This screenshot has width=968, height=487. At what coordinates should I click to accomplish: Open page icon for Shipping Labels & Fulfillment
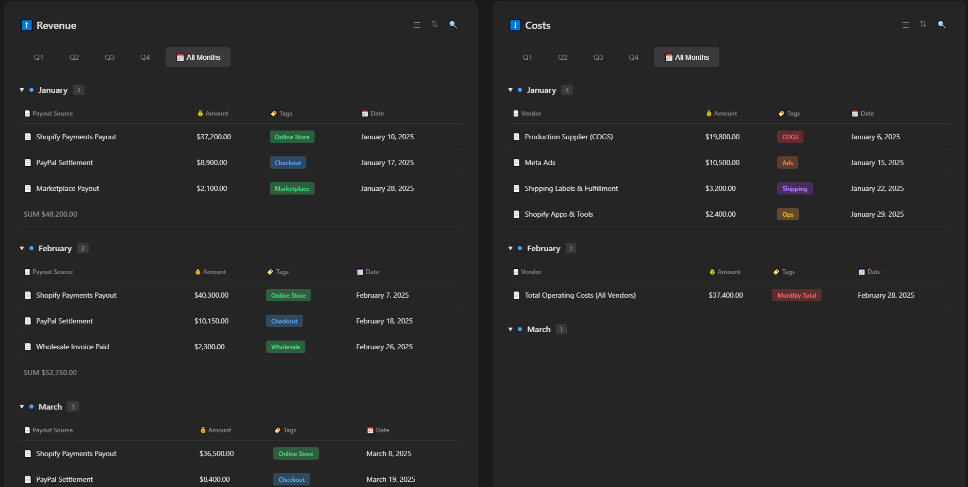tap(516, 188)
